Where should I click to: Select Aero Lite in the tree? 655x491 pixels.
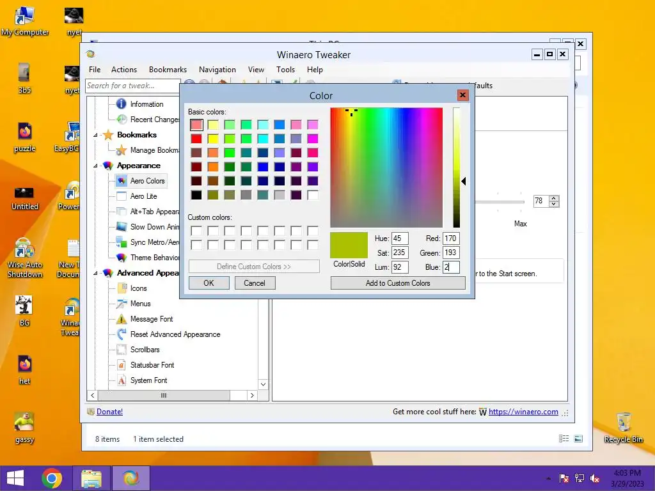143,196
